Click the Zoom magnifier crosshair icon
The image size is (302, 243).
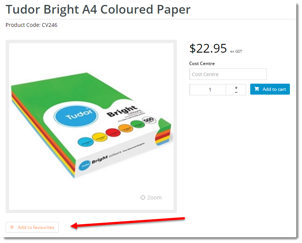[143, 198]
